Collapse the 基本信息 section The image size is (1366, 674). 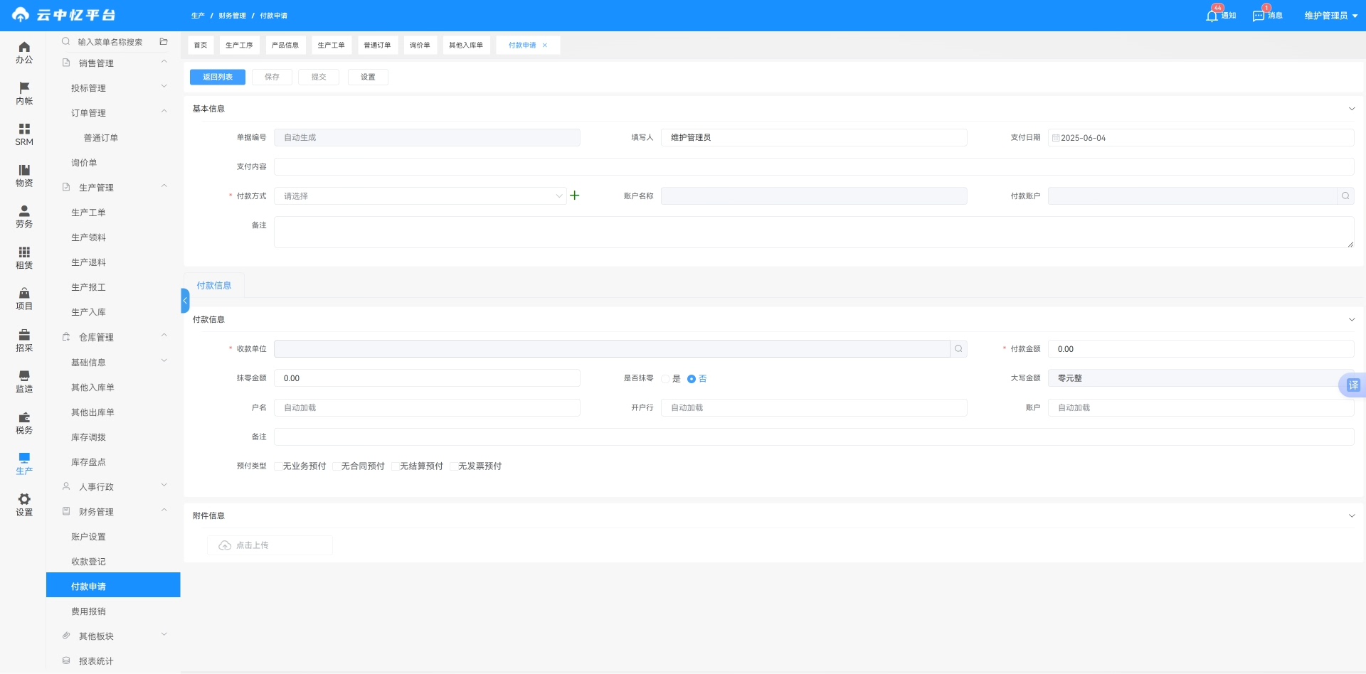(x=1351, y=109)
